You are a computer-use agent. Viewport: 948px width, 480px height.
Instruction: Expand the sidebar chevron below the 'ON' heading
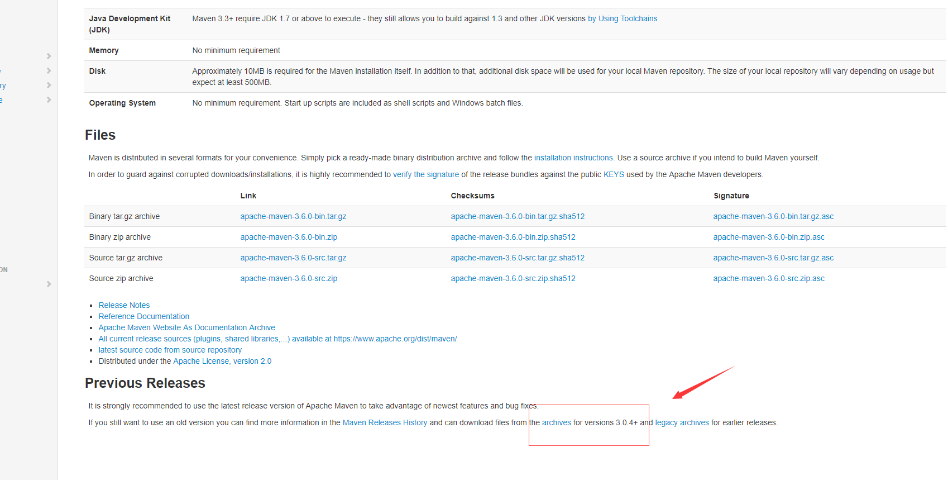tap(49, 284)
